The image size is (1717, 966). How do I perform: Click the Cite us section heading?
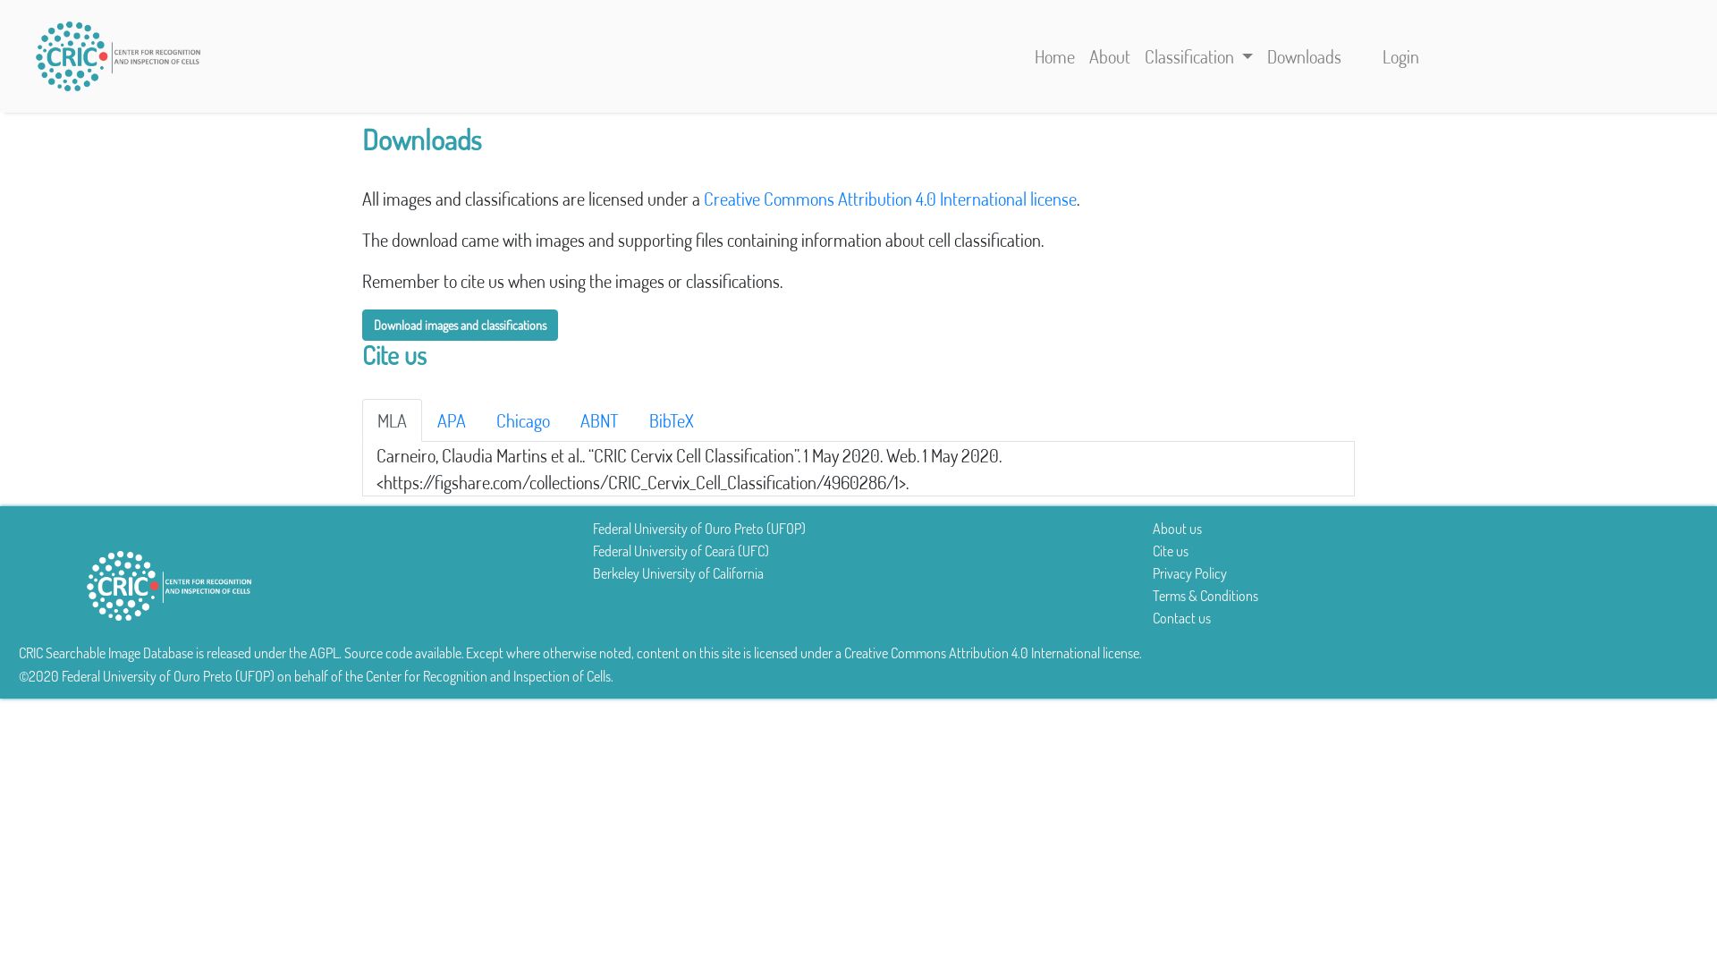(394, 355)
